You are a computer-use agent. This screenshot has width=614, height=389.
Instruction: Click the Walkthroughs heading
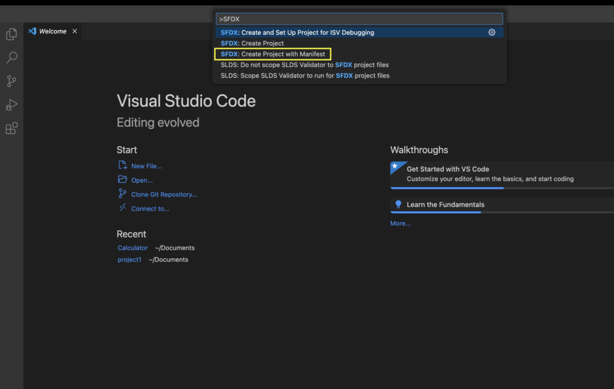coord(419,150)
